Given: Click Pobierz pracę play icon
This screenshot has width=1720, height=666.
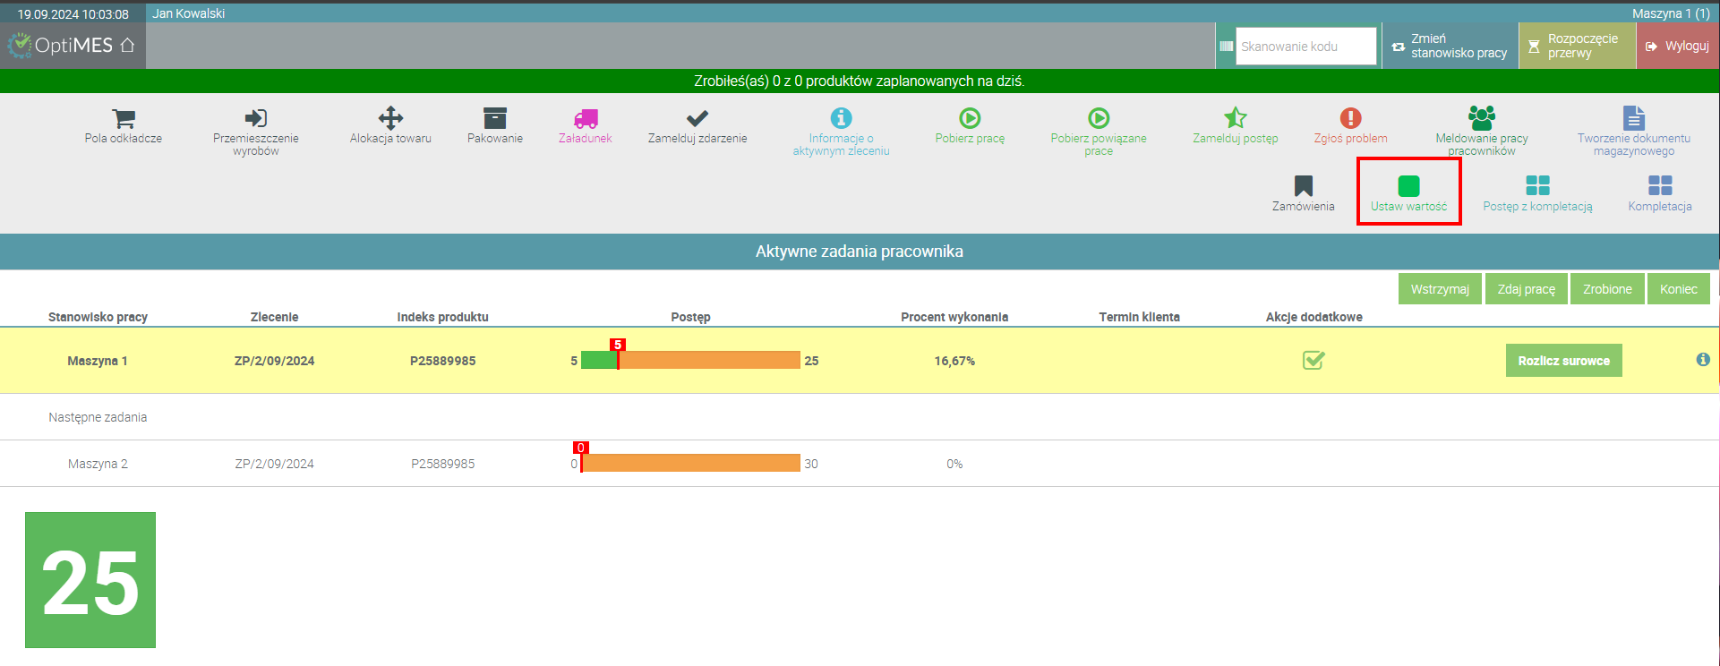Looking at the screenshot, I should tap(970, 118).
